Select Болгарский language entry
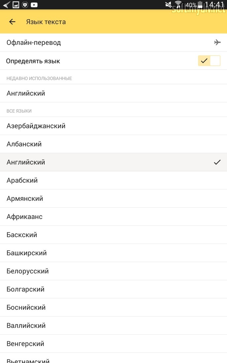 tap(113, 289)
